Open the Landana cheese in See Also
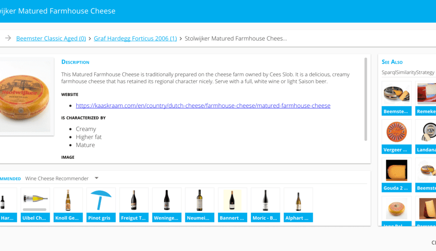 pos(426,137)
